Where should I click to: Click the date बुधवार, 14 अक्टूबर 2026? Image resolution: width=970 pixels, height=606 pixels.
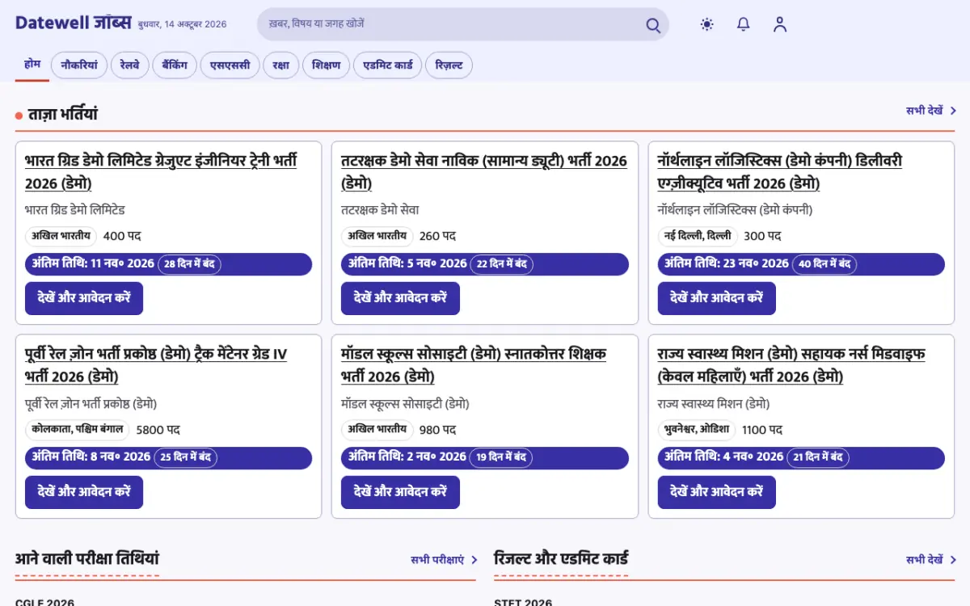click(182, 24)
